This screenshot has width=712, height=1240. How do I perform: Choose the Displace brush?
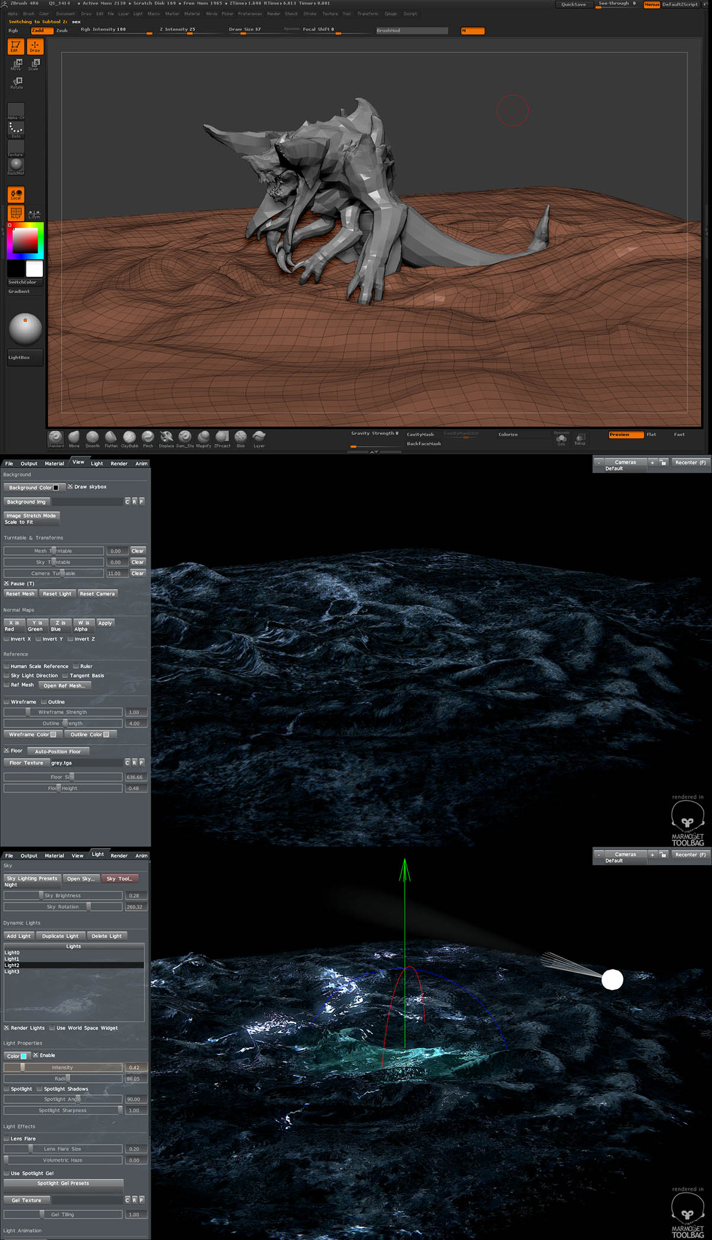click(166, 439)
